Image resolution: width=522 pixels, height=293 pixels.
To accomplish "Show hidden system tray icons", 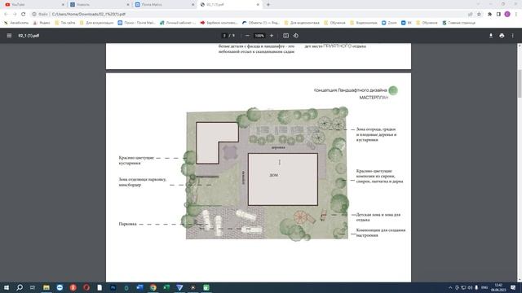I will pyautogui.click(x=450, y=287).
